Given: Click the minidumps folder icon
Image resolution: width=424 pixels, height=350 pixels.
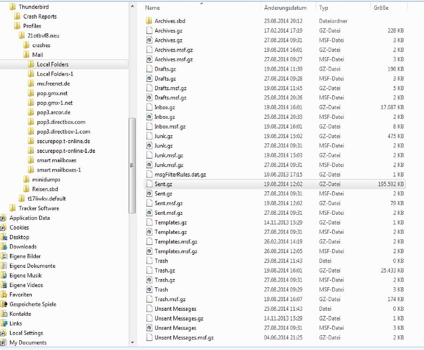Looking at the screenshot, I should pos(26,179).
